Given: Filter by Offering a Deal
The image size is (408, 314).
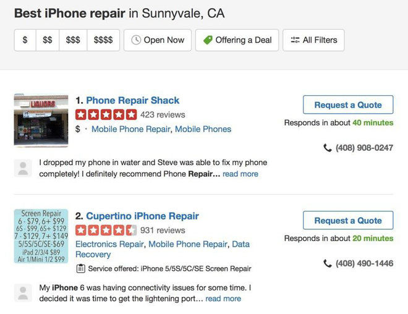Looking at the screenshot, I should 237,40.
